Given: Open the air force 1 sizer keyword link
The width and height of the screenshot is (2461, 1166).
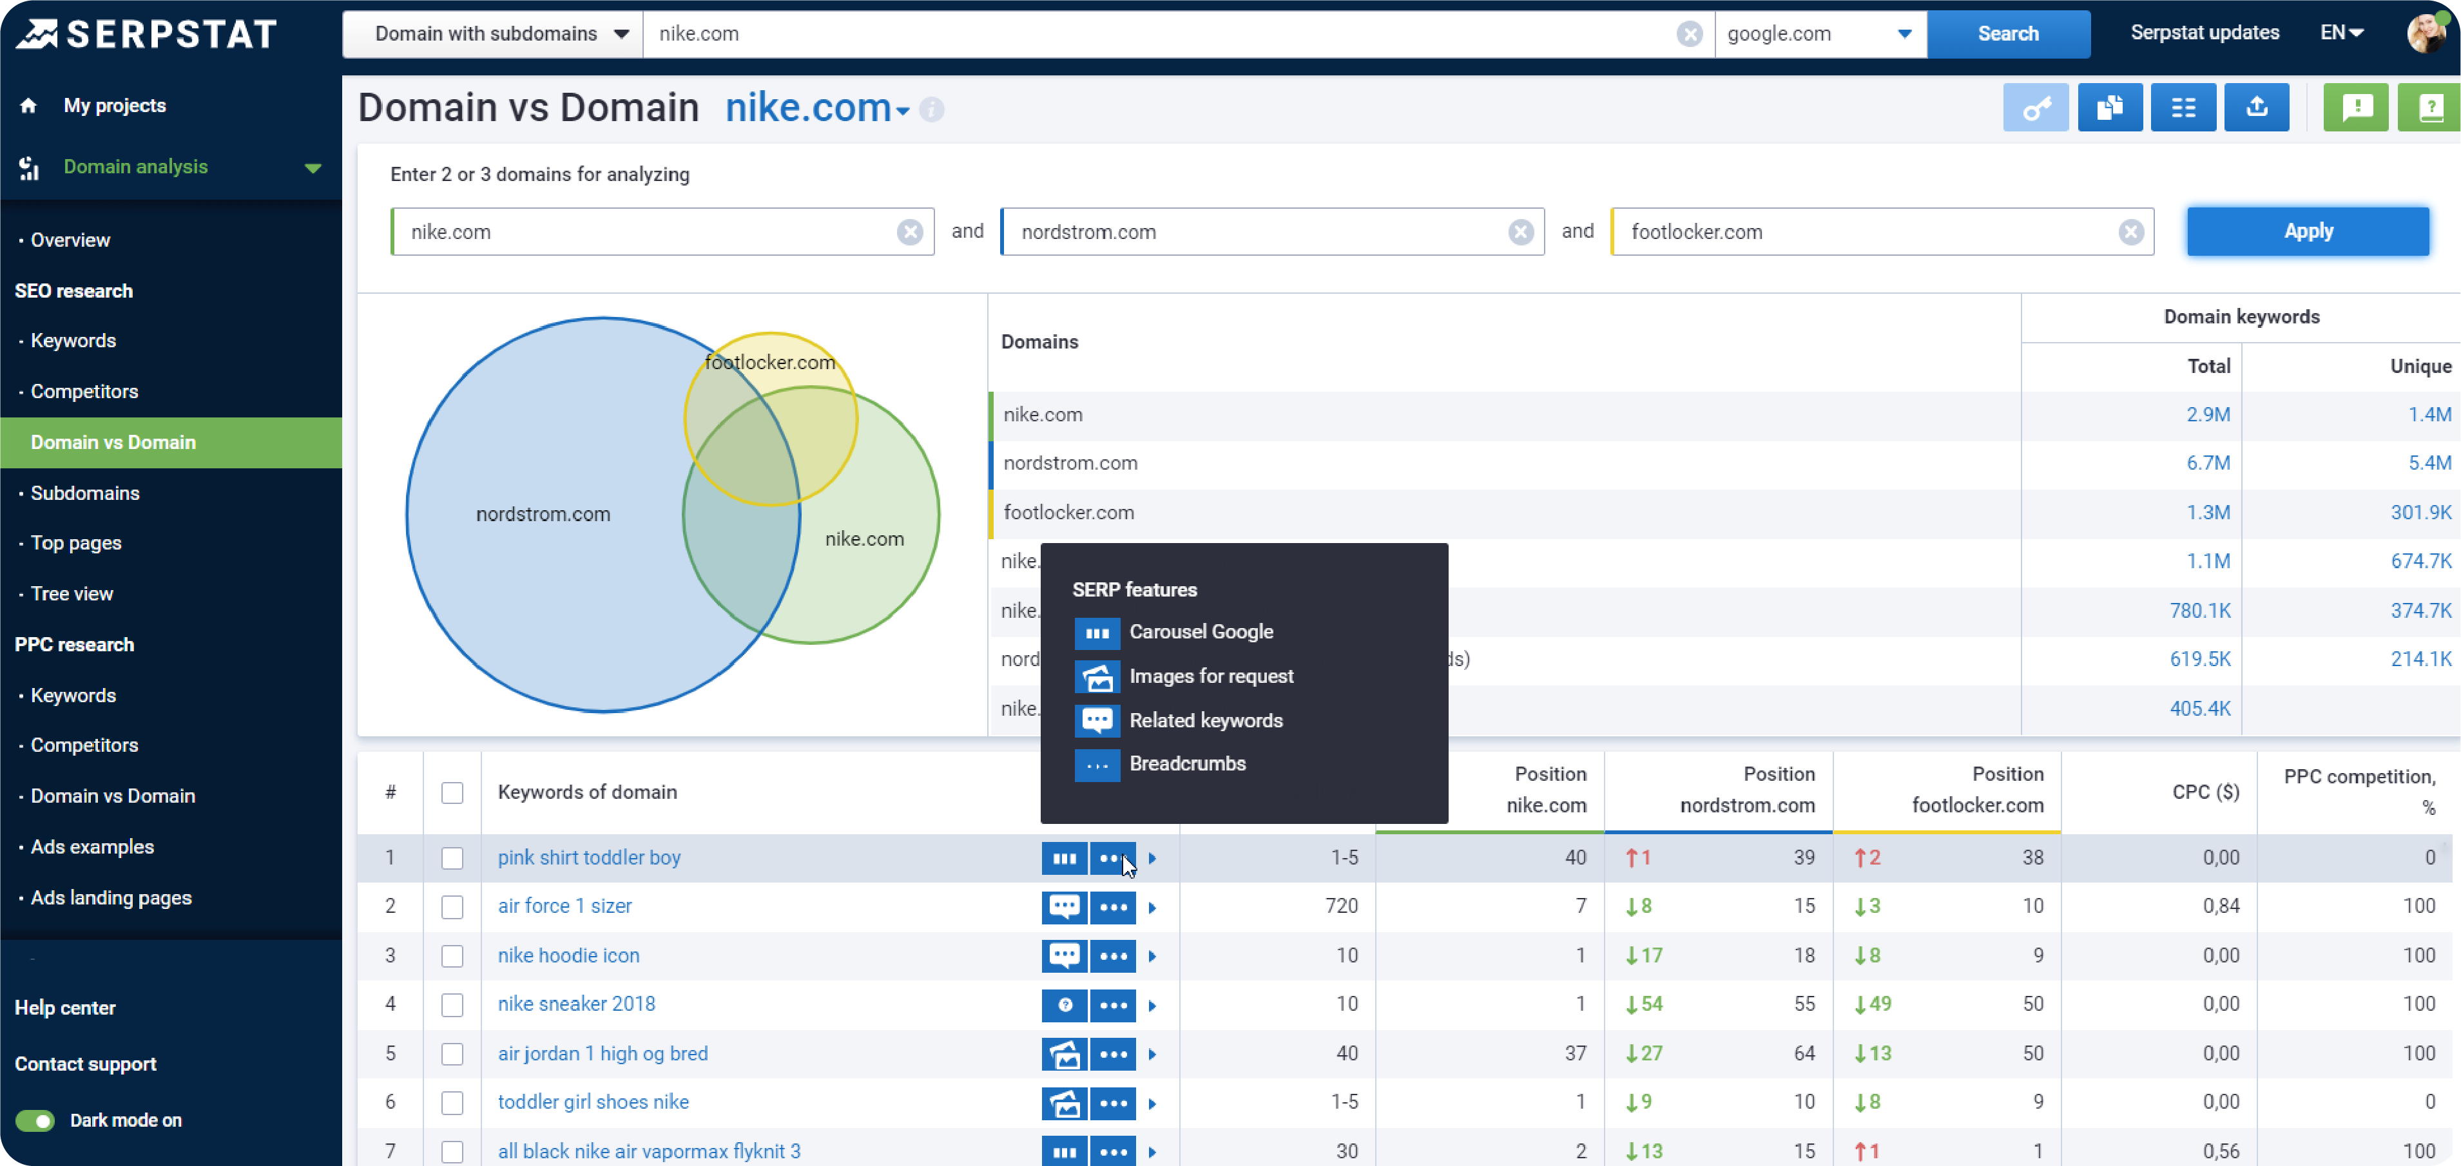Looking at the screenshot, I should click(564, 905).
